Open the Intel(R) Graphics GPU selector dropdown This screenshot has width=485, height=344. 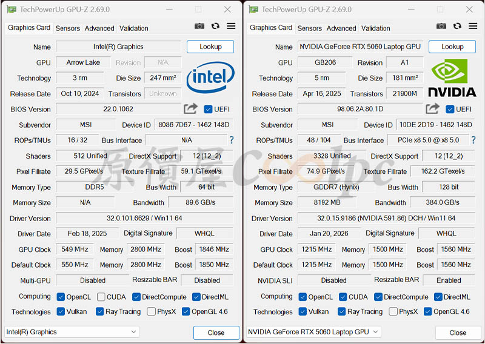click(72, 332)
